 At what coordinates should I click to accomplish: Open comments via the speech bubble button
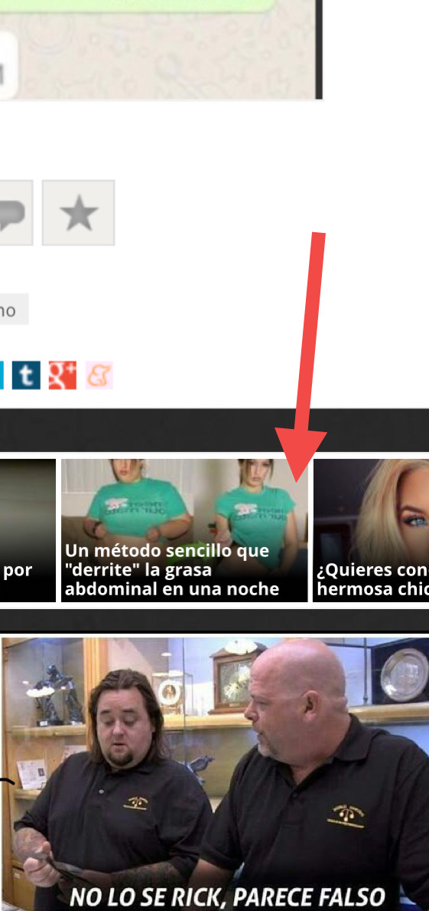click(x=15, y=213)
